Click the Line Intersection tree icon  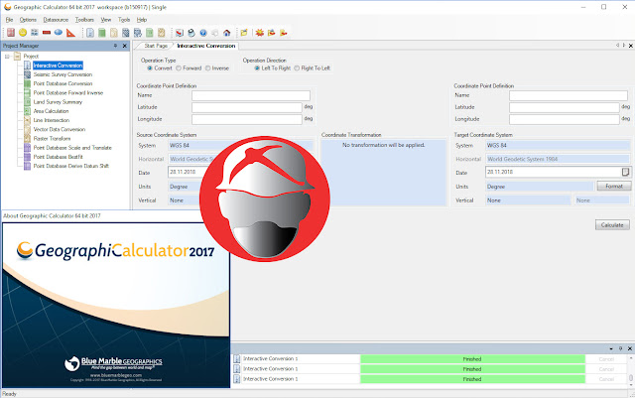click(x=27, y=120)
